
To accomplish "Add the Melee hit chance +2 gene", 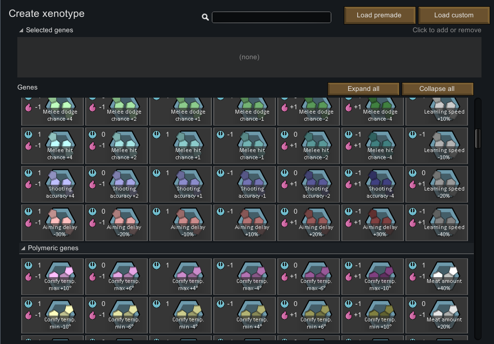I will tap(116, 146).
